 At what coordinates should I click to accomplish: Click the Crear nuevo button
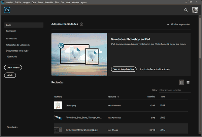click(13, 68)
